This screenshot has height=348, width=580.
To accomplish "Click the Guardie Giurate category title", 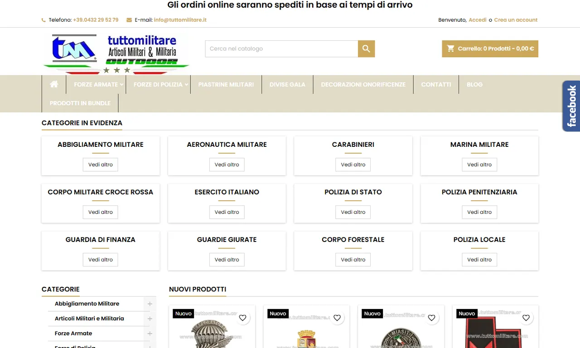I will click(x=227, y=240).
